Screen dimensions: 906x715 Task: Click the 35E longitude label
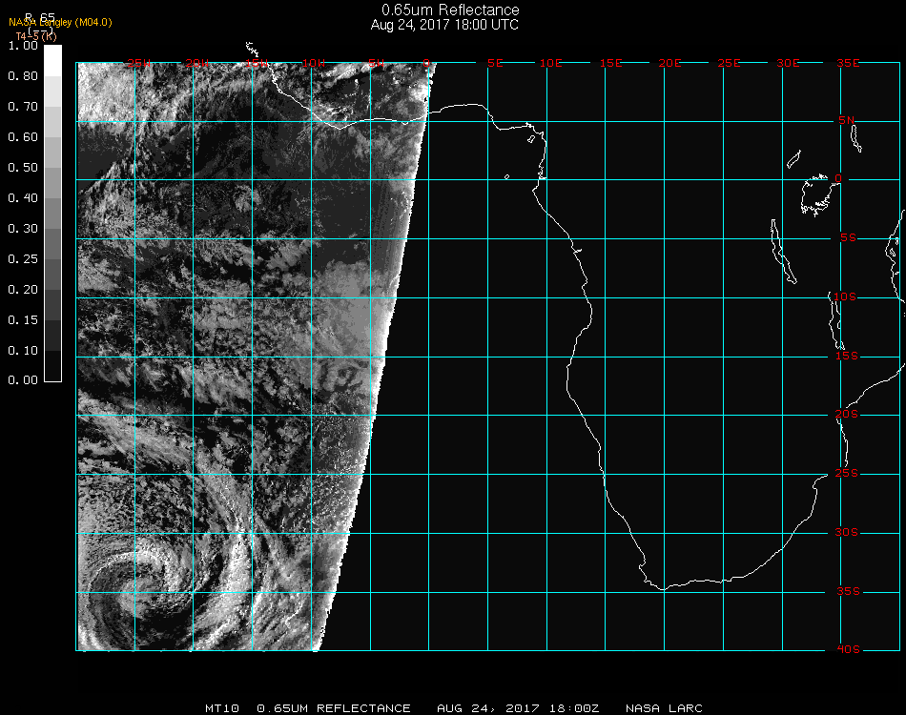(848, 63)
